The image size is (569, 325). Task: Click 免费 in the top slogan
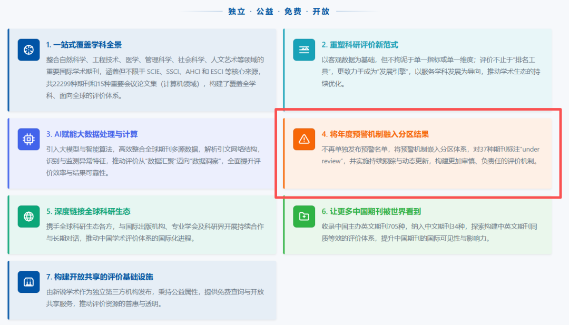click(x=292, y=11)
